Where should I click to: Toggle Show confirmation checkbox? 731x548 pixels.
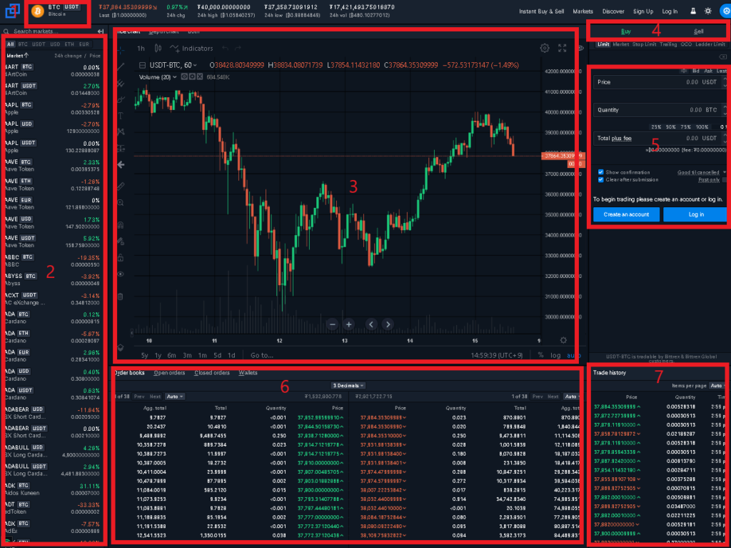pyautogui.click(x=600, y=172)
